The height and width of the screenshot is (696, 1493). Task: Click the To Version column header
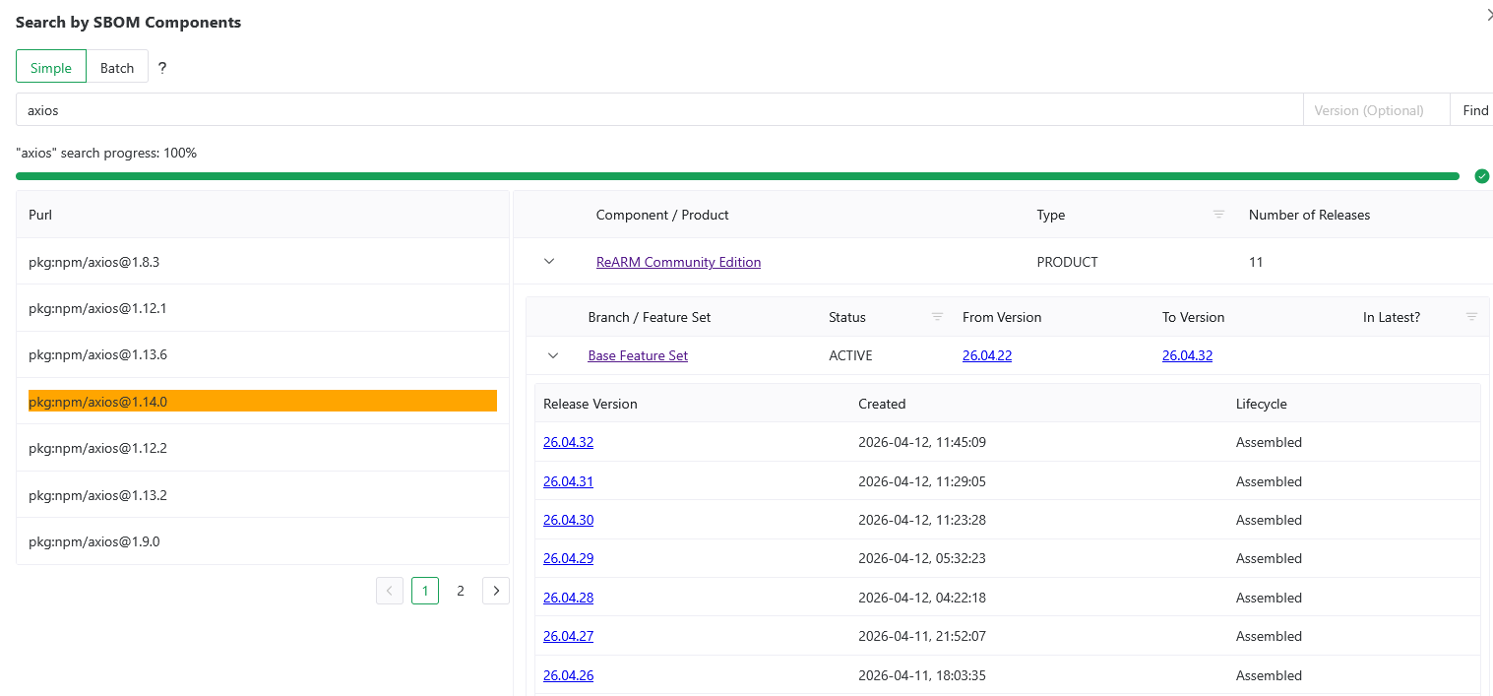(x=1193, y=317)
